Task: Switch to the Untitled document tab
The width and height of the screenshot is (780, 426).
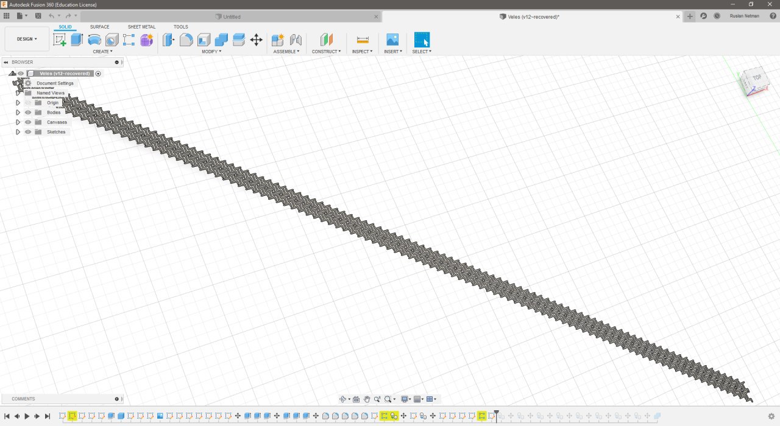Action: pyautogui.click(x=231, y=16)
